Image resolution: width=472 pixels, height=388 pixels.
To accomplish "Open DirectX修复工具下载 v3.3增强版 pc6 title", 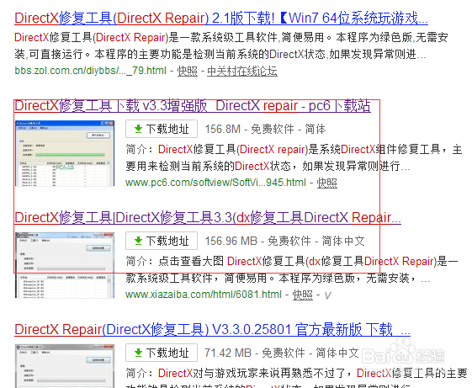I will pyautogui.click(x=193, y=106).
